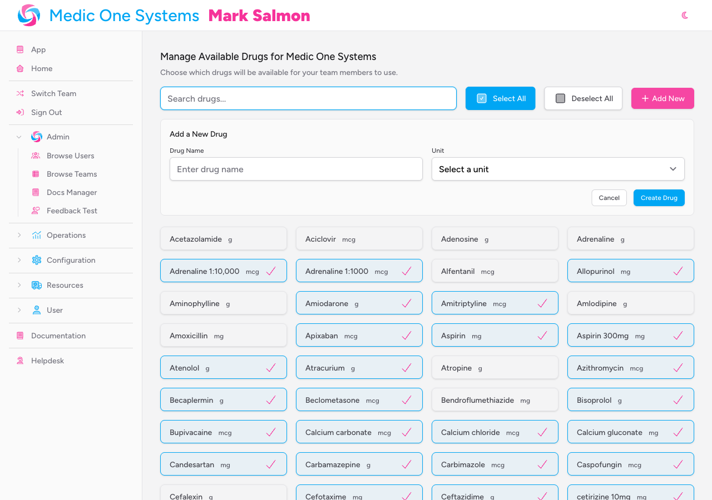This screenshot has height=500, width=712.
Task: Collapse the Admin section
Action: [19, 137]
